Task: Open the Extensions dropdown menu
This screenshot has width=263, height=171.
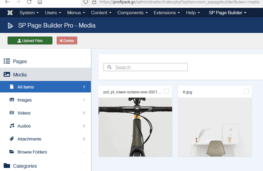Action: [x=167, y=13]
